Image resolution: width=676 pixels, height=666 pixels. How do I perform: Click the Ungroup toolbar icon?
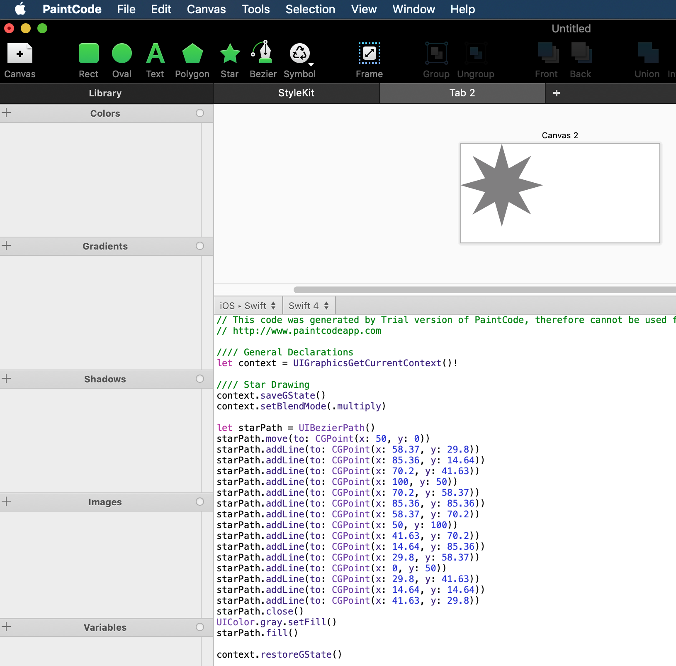[476, 61]
